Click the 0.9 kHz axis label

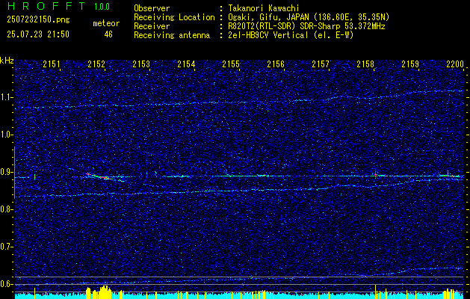pyautogui.click(x=7, y=172)
